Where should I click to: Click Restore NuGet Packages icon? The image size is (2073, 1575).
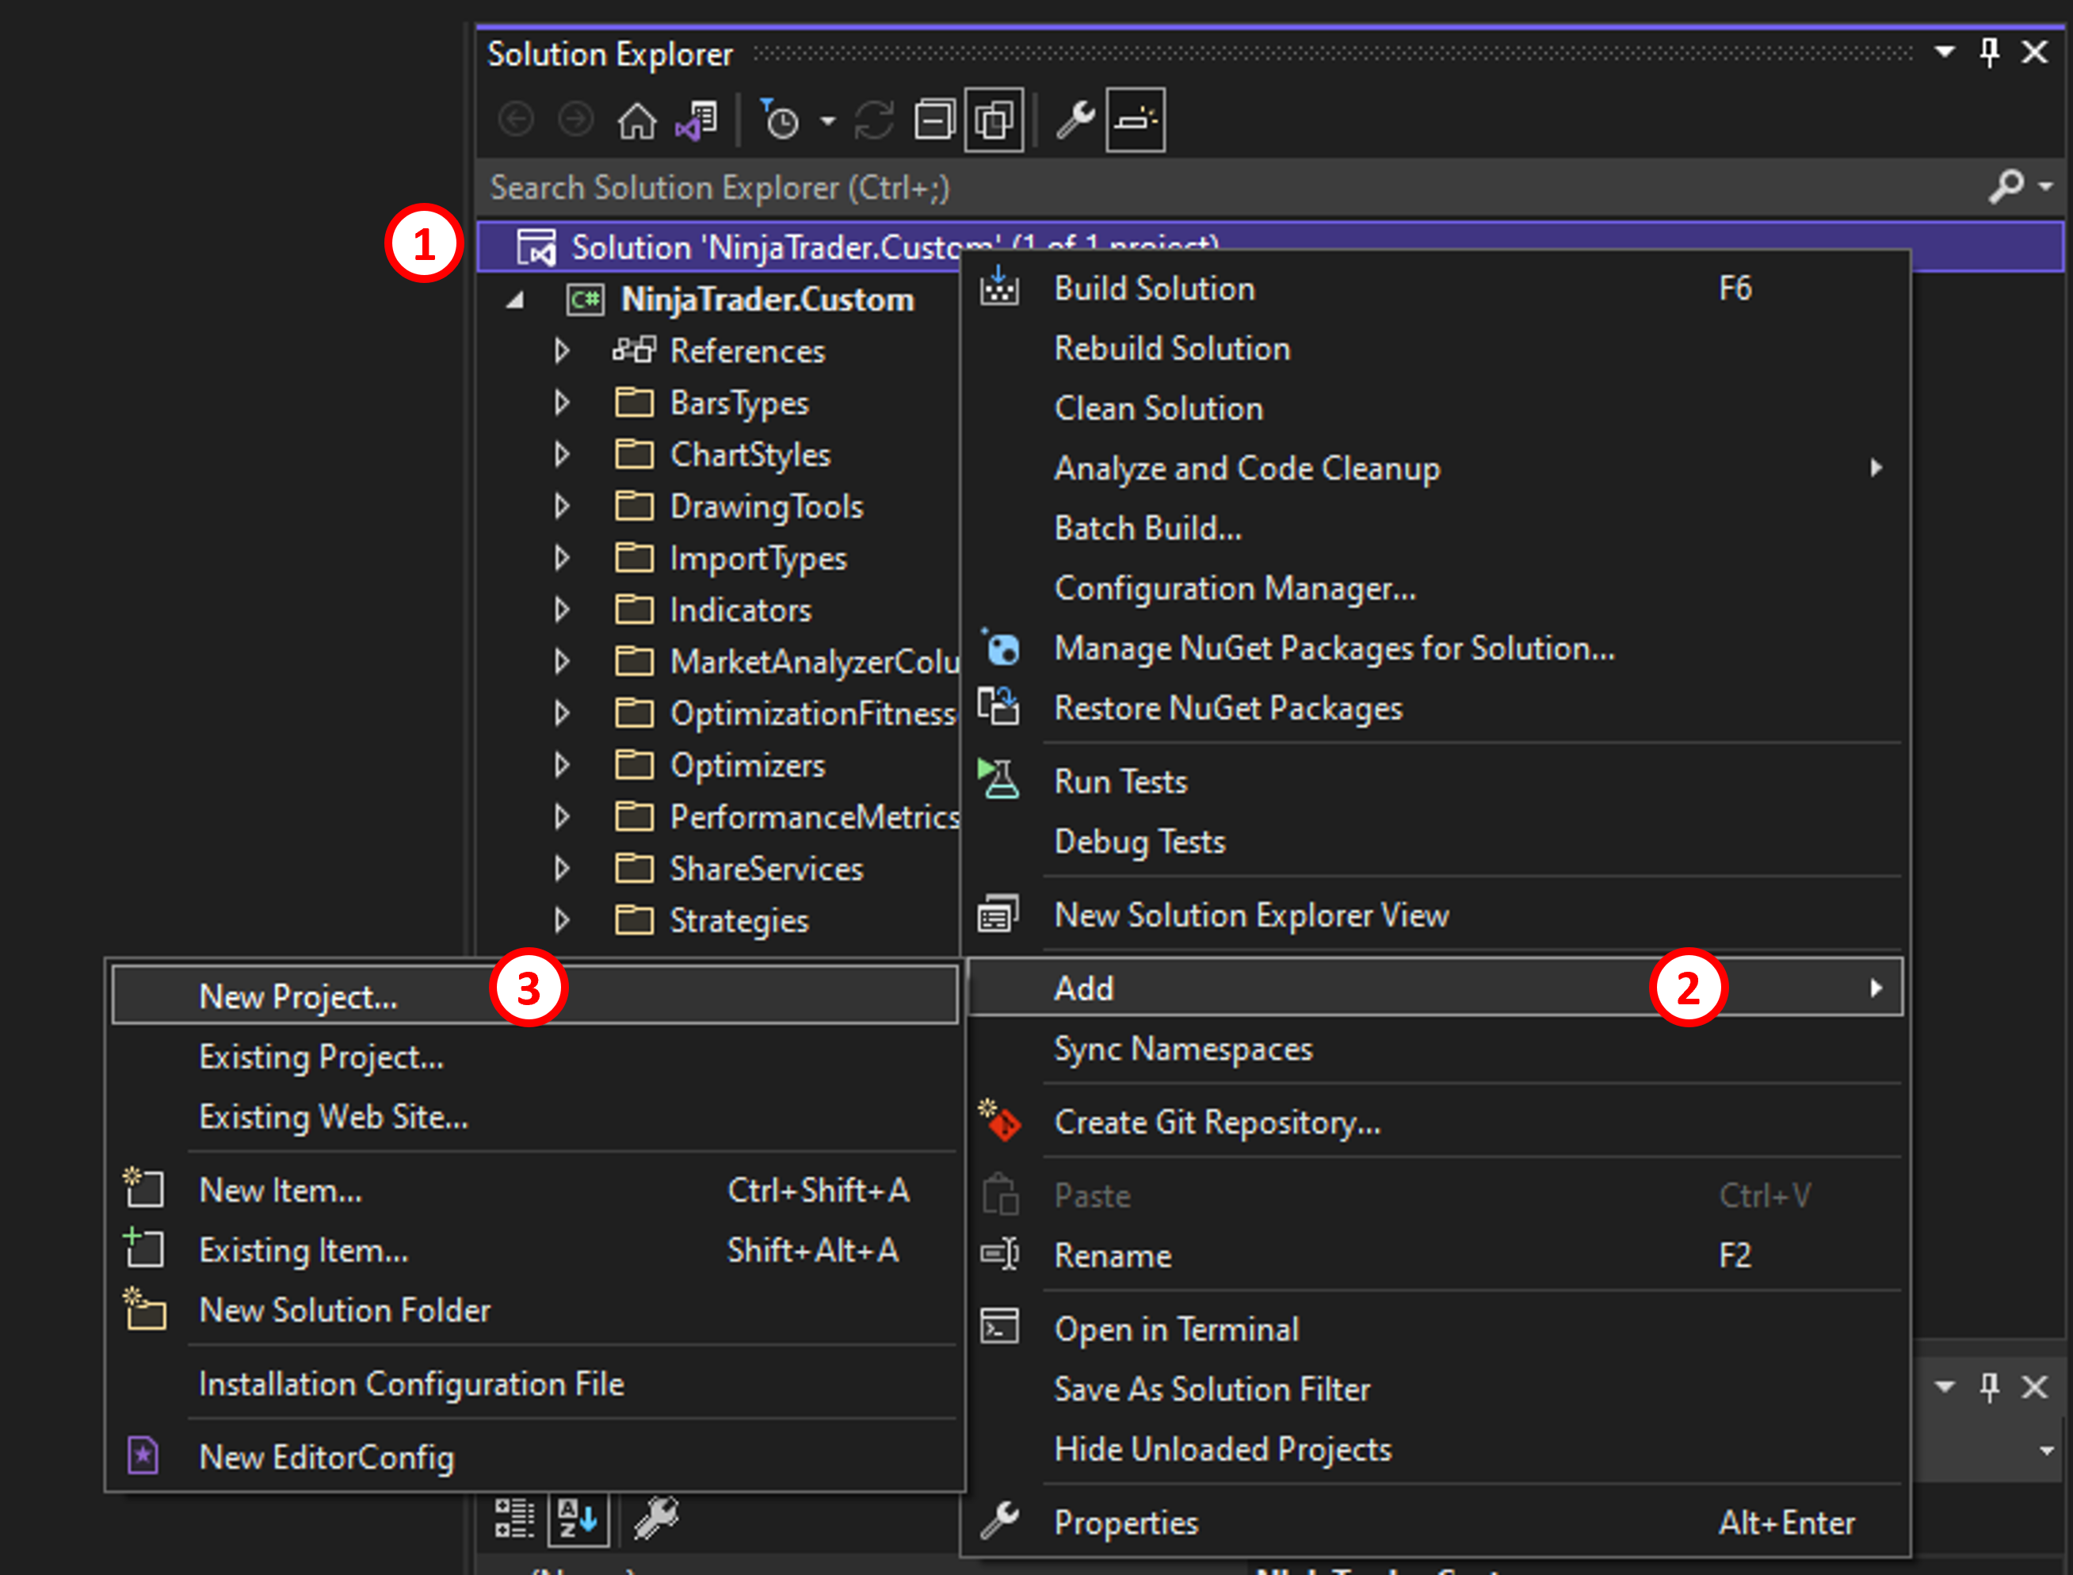(x=998, y=707)
